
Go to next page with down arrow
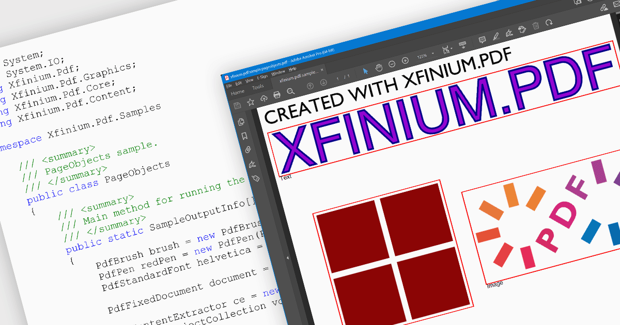tap(323, 83)
